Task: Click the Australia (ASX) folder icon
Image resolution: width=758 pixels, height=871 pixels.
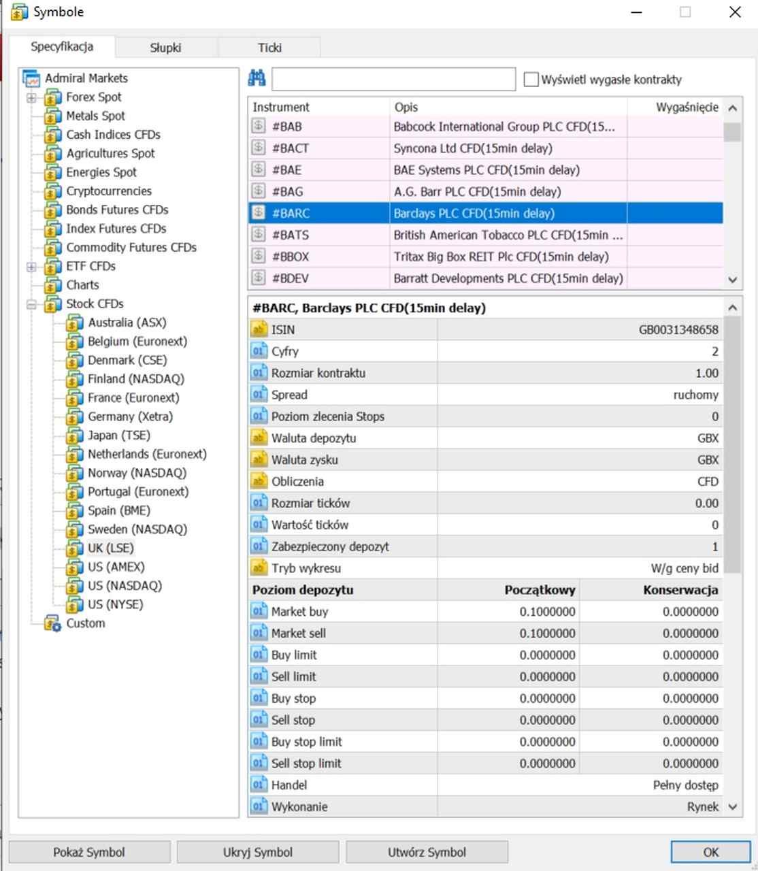Action: (x=74, y=323)
